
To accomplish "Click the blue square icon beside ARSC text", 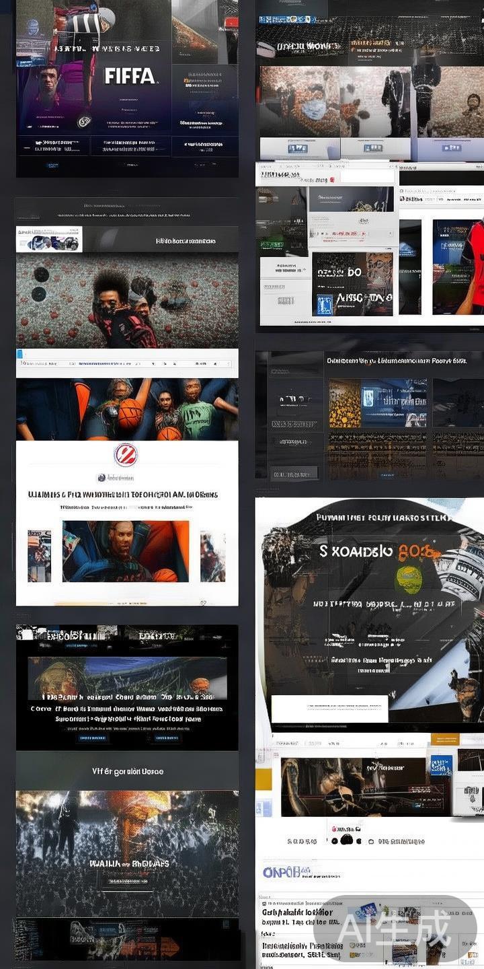I will (325, 304).
